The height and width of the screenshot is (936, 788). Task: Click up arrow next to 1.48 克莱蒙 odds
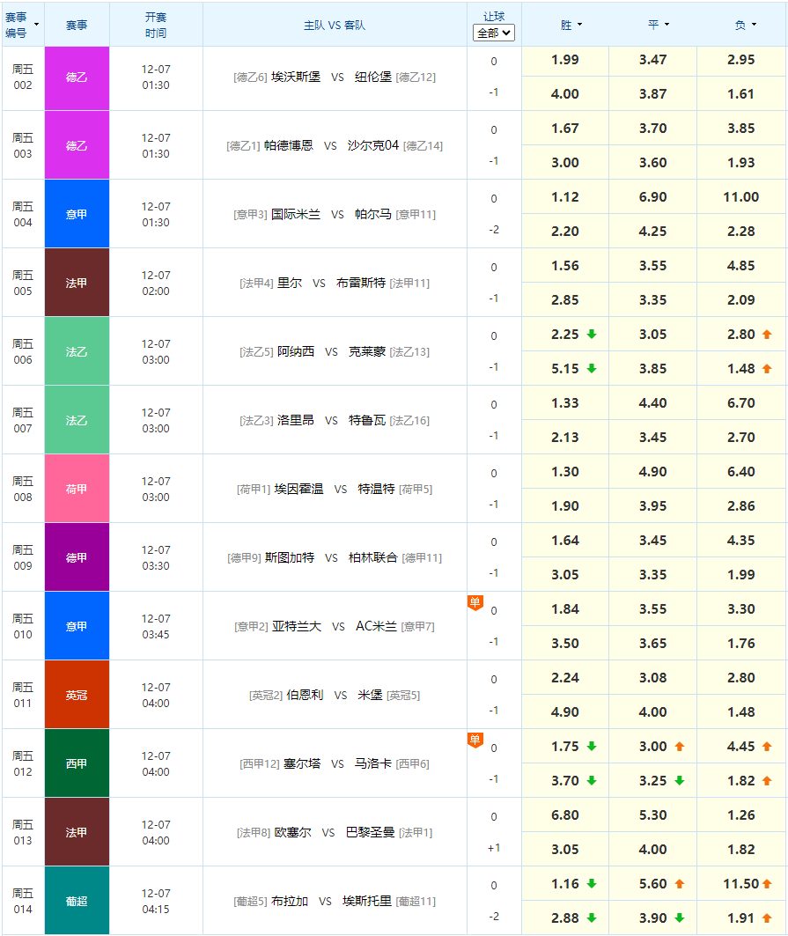767,368
